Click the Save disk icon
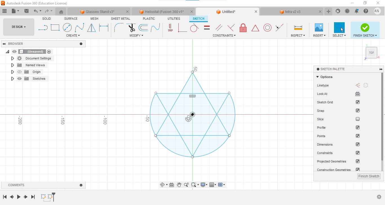This screenshot has height=205, width=385. click(26, 11)
